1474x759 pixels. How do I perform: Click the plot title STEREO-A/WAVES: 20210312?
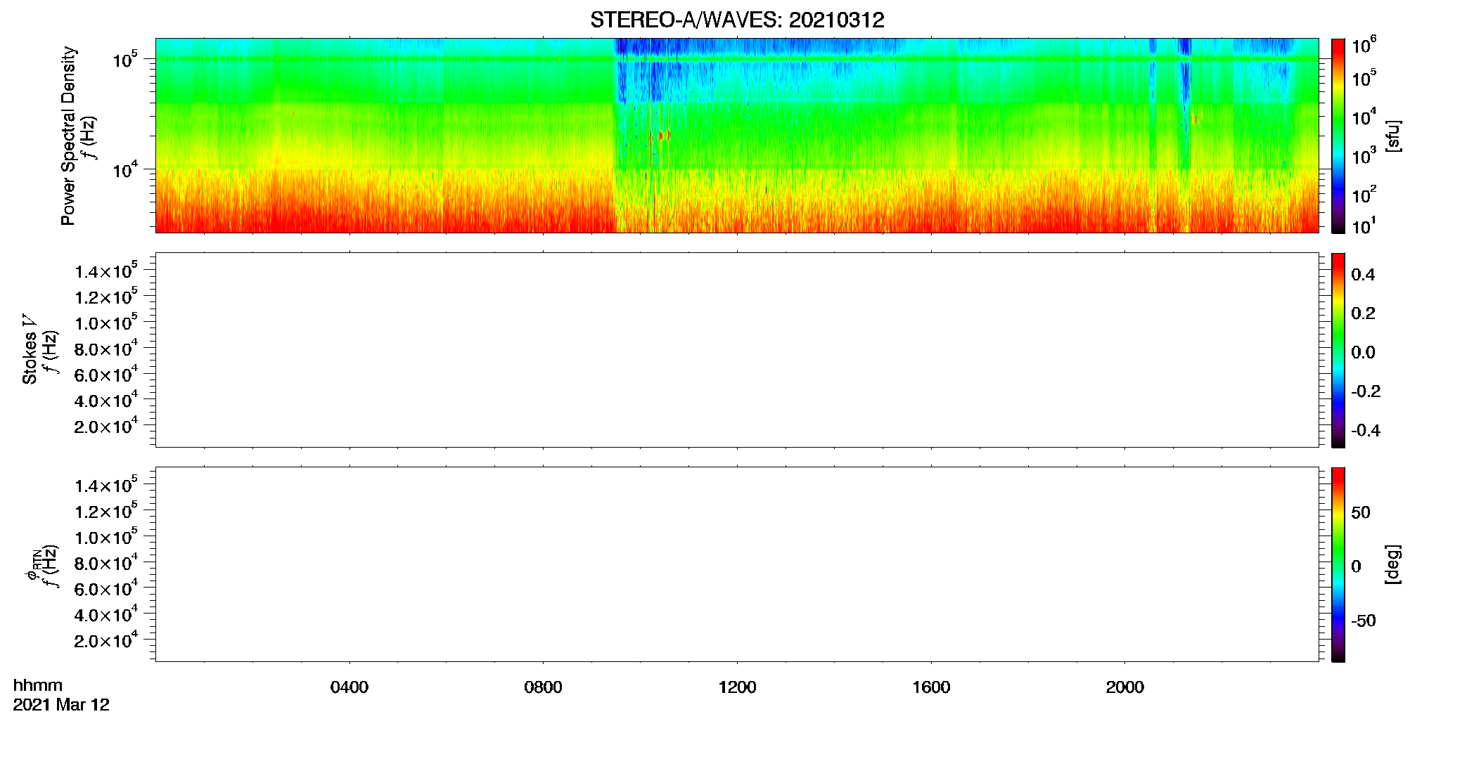click(737, 20)
